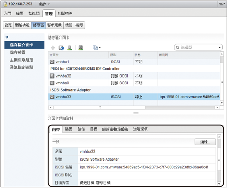Open the 相關物件 tab
Image resolution: width=228 pixels, height=188 pixels.
click(x=65, y=13)
